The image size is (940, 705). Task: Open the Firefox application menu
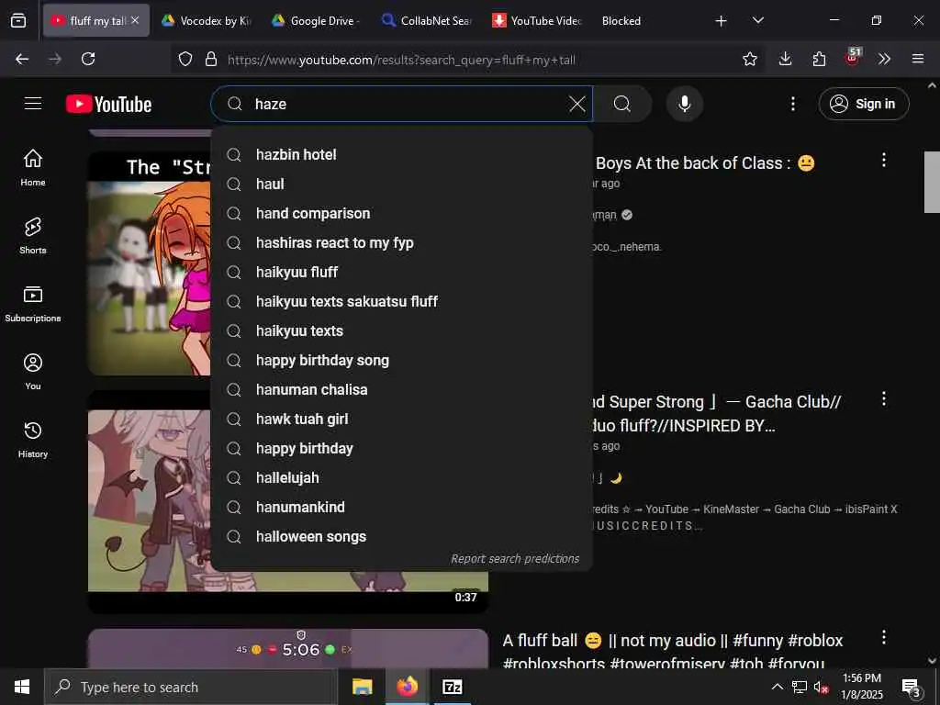[x=918, y=59]
